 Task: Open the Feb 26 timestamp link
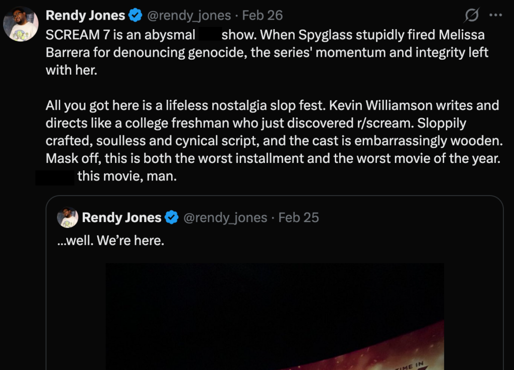click(x=262, y=16)
